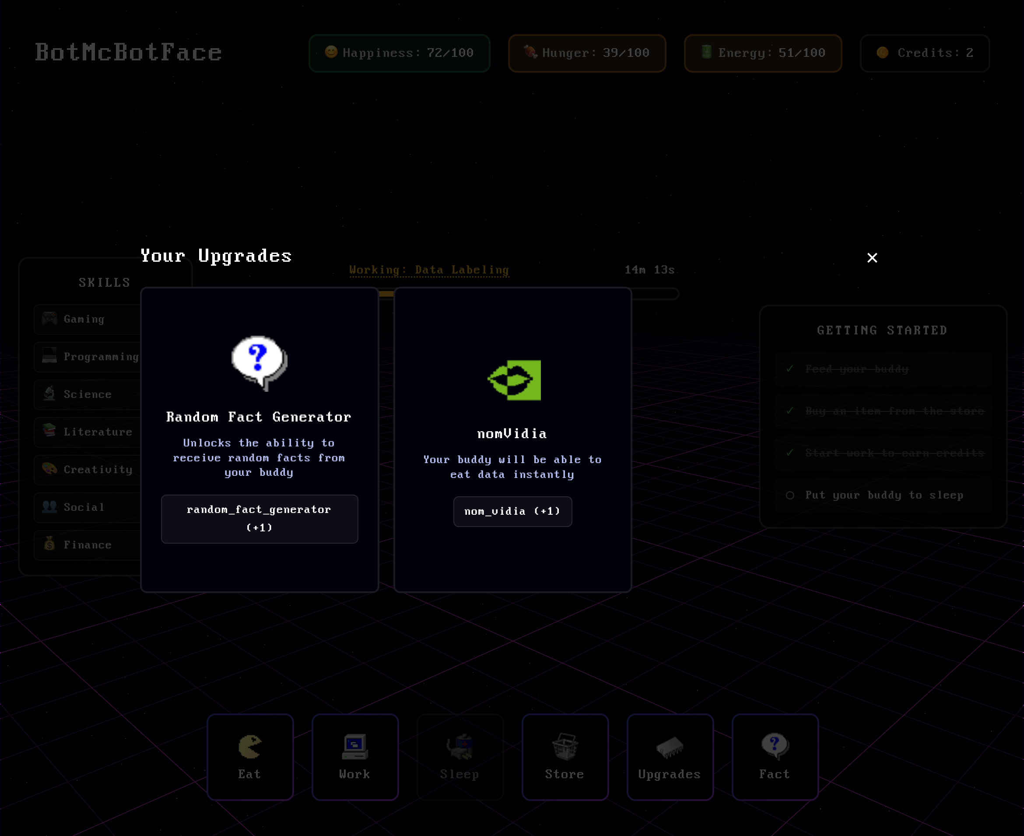Check the 'Put your buddy to sleep' task

789,495
